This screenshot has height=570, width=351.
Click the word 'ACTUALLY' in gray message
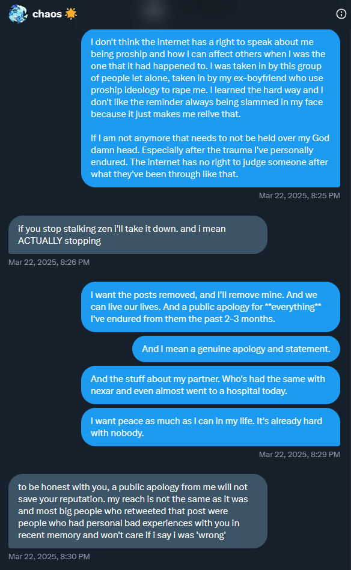point(40,241)
